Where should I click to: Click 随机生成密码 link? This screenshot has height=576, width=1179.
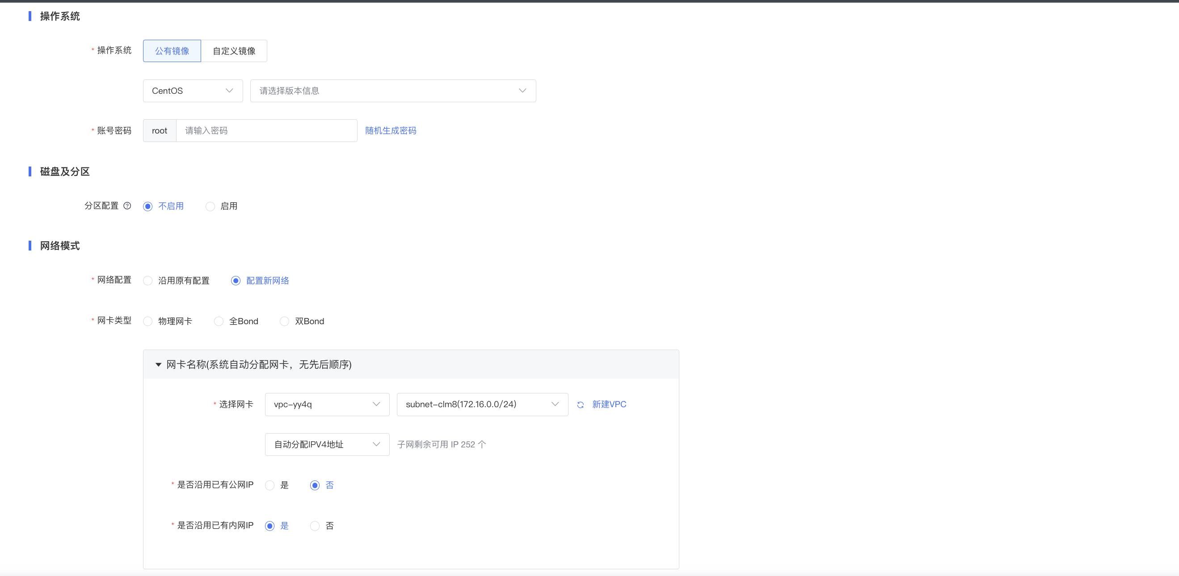[391, 131]
